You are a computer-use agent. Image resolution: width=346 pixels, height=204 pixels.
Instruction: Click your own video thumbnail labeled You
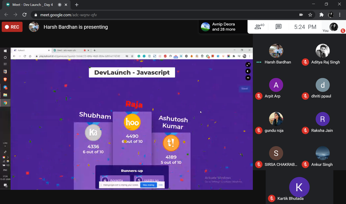click(334, 27)
